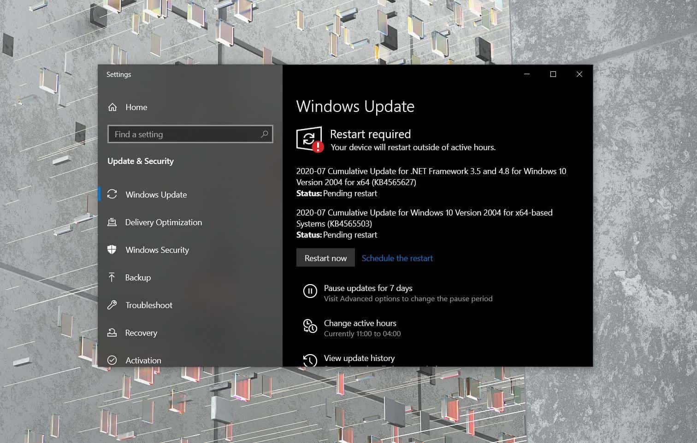The height and width of the screenshot is (443, 697).
Task: Click the Delivery Optimization icon
Action: 112,222
